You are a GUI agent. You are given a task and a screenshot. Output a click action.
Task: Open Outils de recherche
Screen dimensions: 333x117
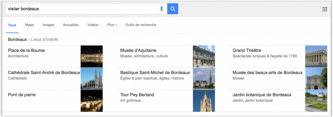click(x=140, y=25)
